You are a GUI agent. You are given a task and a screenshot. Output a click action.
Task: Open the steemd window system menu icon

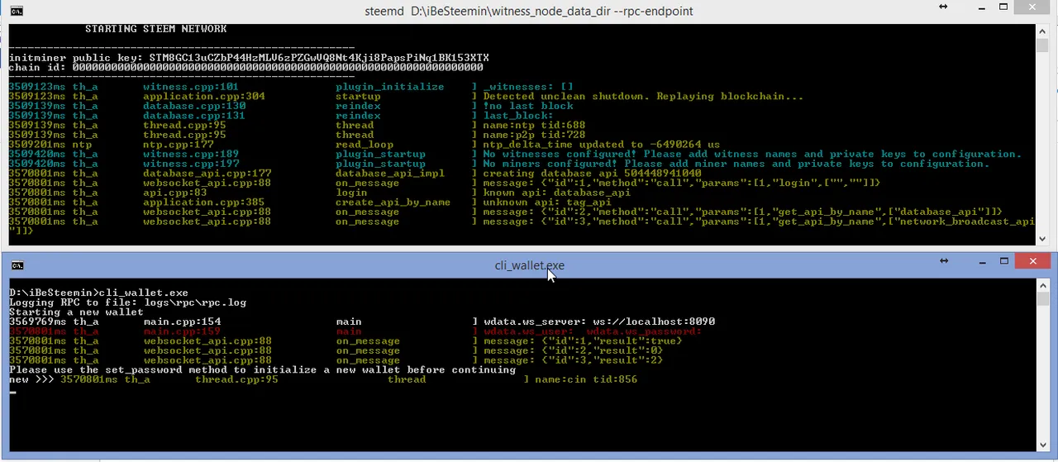17,11
